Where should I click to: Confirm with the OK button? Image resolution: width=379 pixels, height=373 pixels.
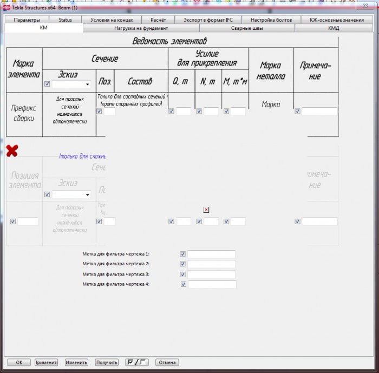click(19, 362)
